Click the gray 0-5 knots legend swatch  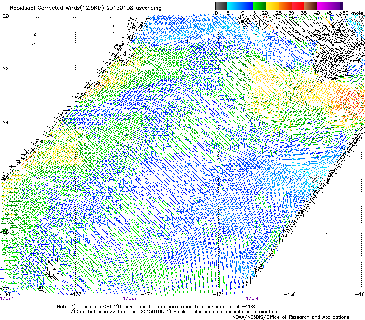pyautogui.click(x=221, y=6)
